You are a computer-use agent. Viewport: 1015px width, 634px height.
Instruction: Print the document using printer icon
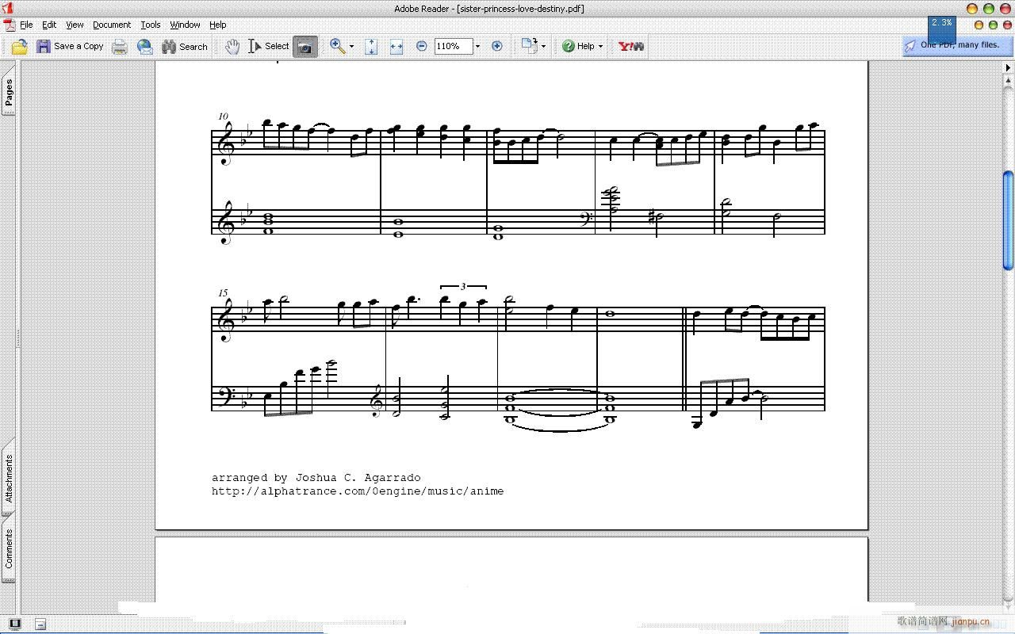tap(120, 47)
